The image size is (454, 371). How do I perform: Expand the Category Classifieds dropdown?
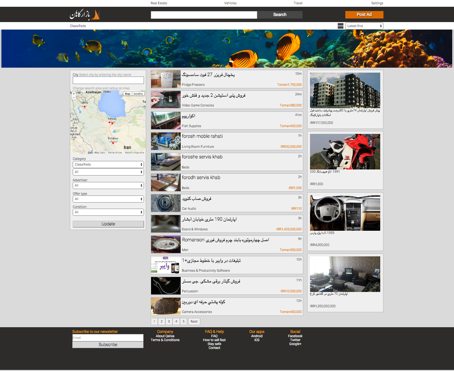[x=108, y=164]
